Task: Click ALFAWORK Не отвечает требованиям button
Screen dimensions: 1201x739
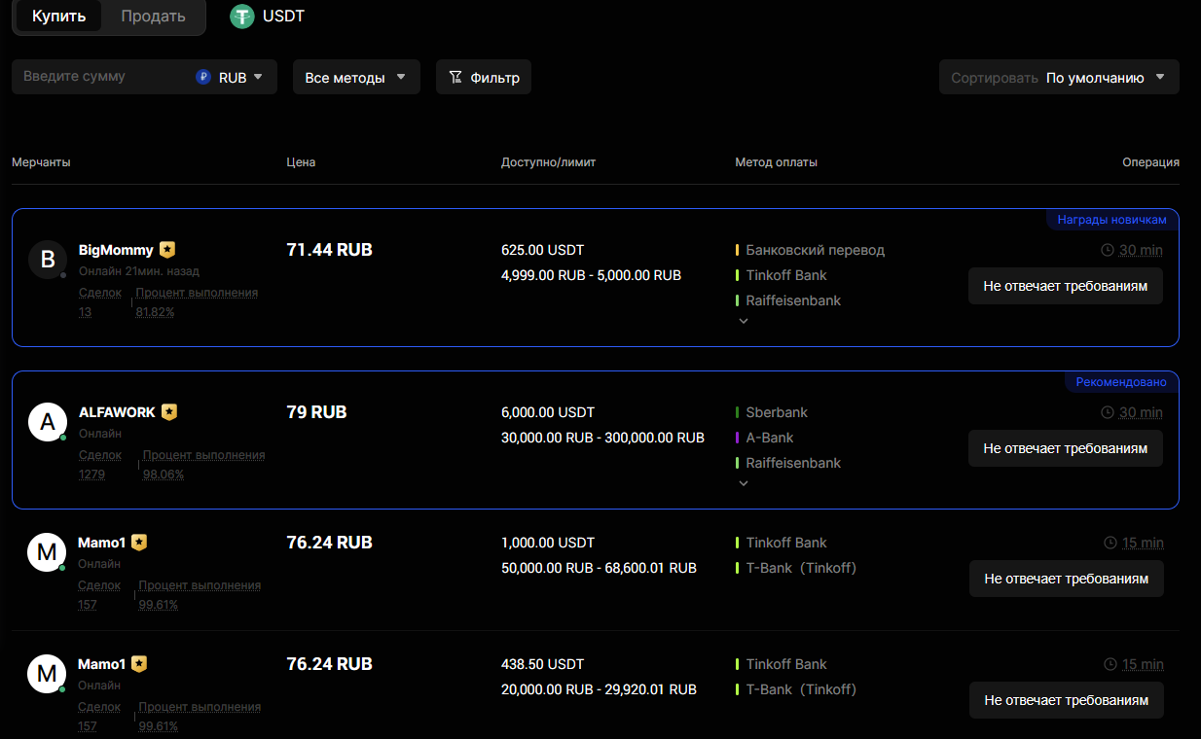Action: pyautogui.click(x=1066, y=448)
